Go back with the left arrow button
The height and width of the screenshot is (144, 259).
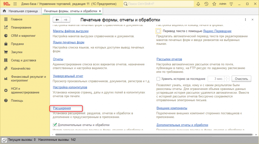coord(57,20)
